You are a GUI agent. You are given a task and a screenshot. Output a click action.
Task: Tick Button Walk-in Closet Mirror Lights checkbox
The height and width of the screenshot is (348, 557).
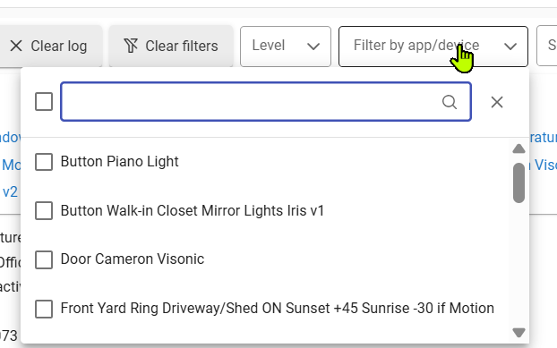point(44,211)
